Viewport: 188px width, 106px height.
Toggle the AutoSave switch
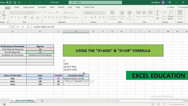[x=9, y=2]
